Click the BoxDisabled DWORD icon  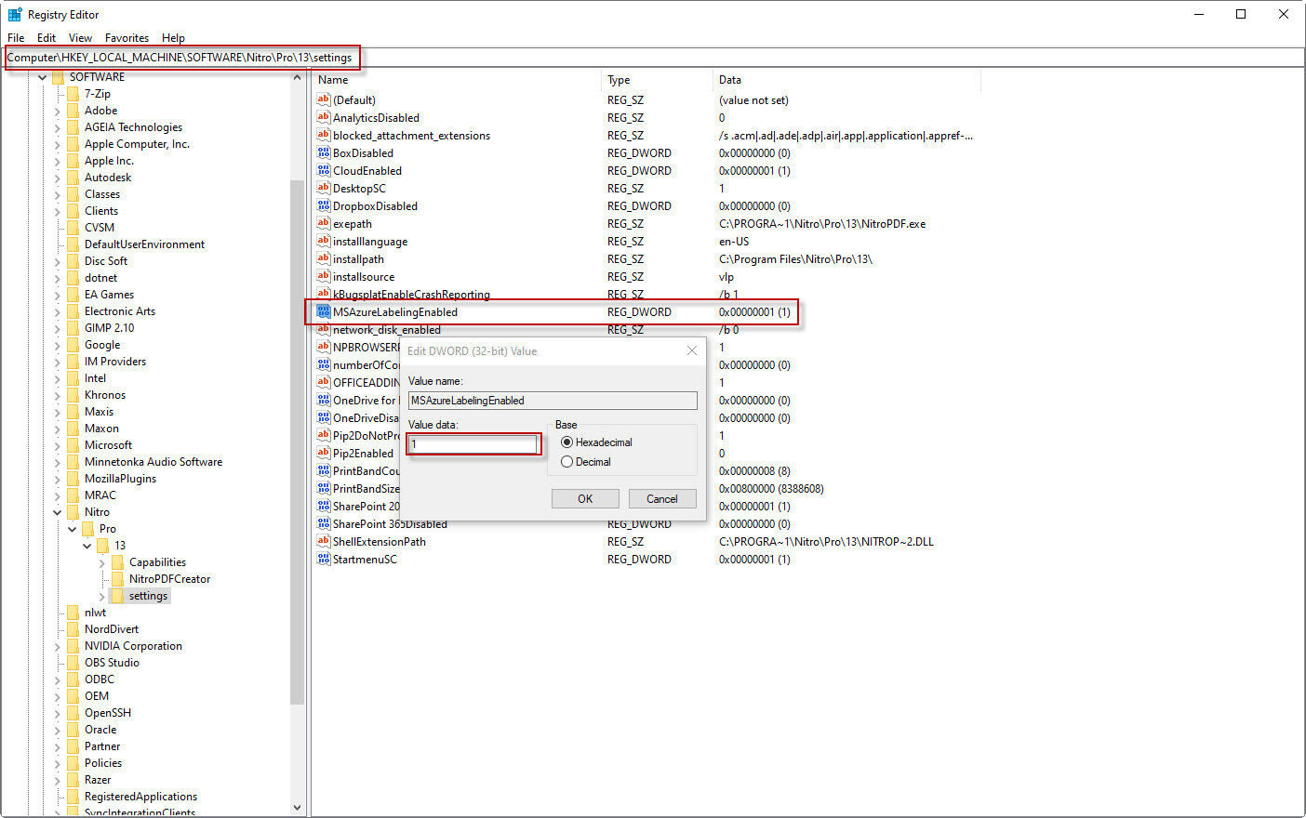pos(323,152)
